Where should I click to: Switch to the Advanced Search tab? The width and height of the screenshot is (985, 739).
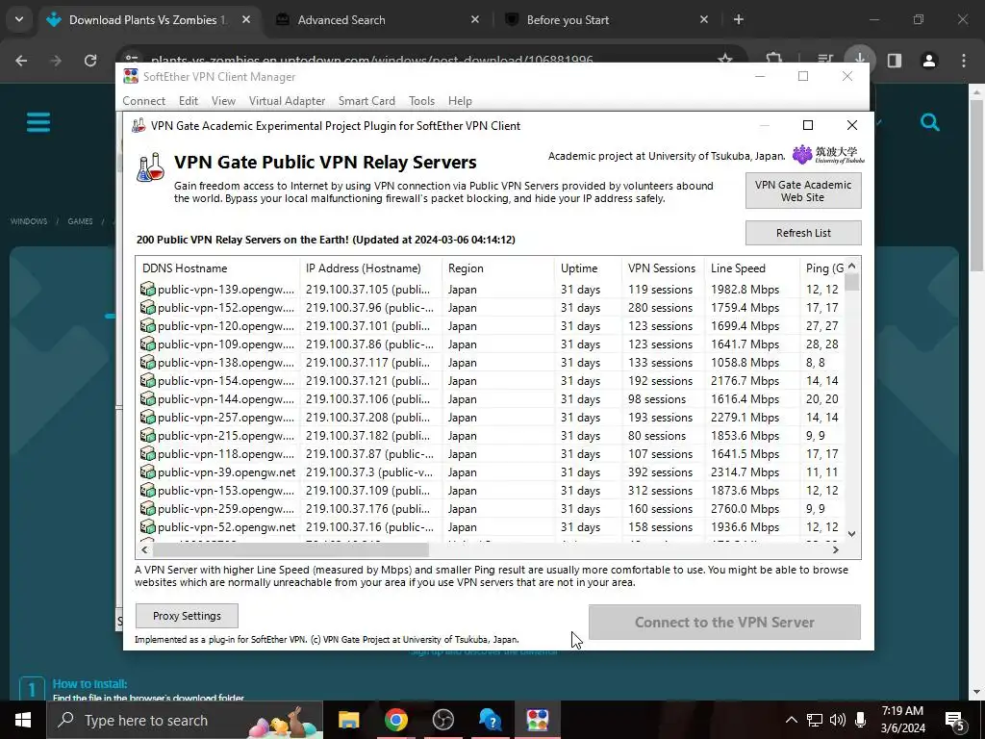pos(376,20)
